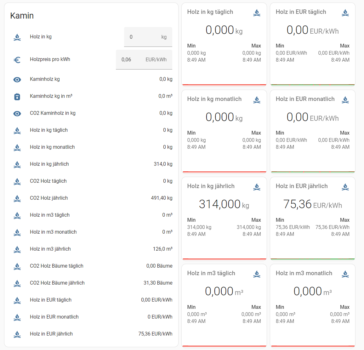The height and width of the screenshot is (350, 364).
Task: Focus the Holz in kg number input field
Action: coord(148,37)
